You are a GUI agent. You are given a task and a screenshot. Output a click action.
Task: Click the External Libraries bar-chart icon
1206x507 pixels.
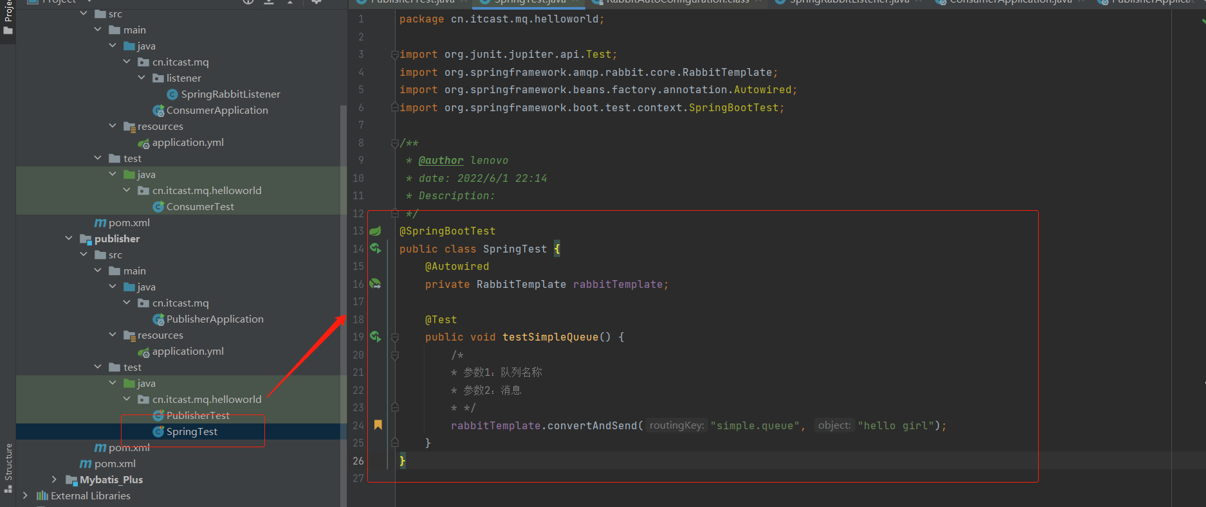[42, 496]
